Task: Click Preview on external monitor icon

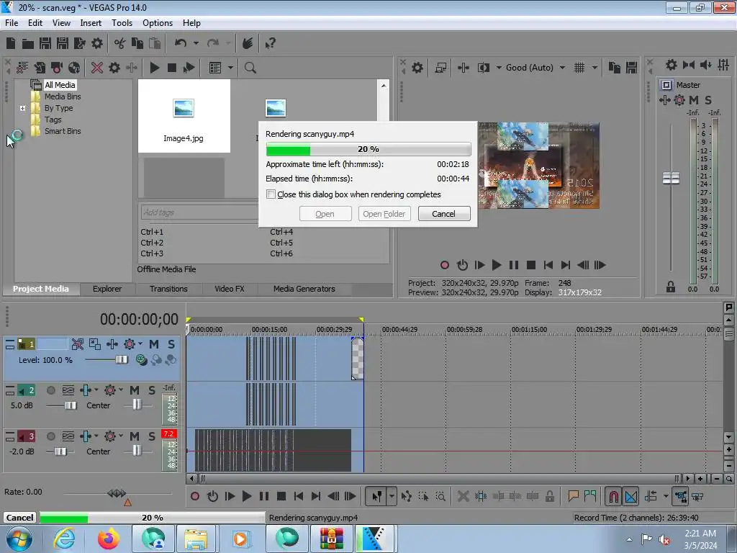Action: pos(440,68)
